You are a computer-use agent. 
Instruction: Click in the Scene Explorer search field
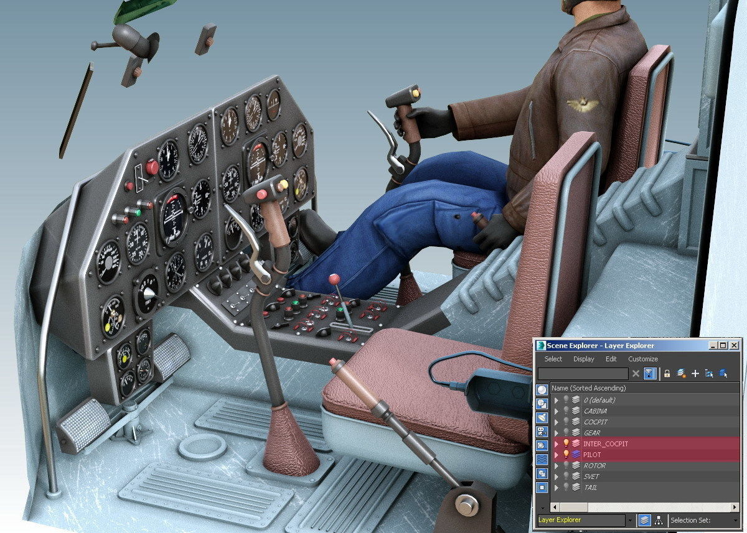pos(583,373)
